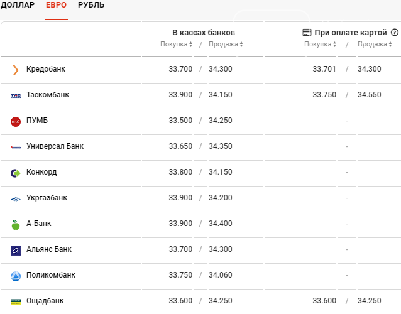401x314 pixels.
Task: Sort bank cash desks by Покупка
Action: coord(176,44)
